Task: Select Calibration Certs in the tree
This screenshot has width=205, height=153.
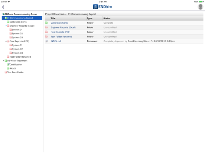Action: click(x=18, y=22)
